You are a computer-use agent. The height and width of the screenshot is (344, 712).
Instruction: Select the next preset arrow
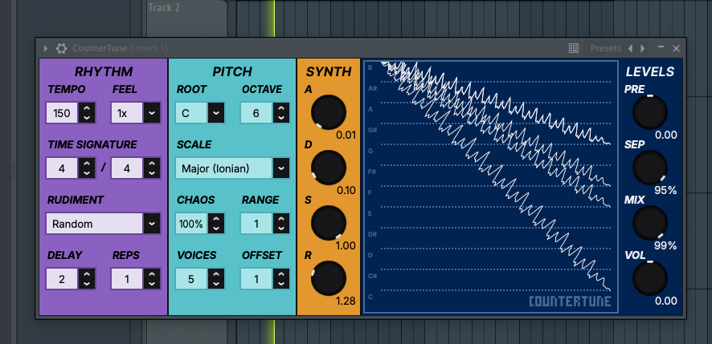coord(643,48)
